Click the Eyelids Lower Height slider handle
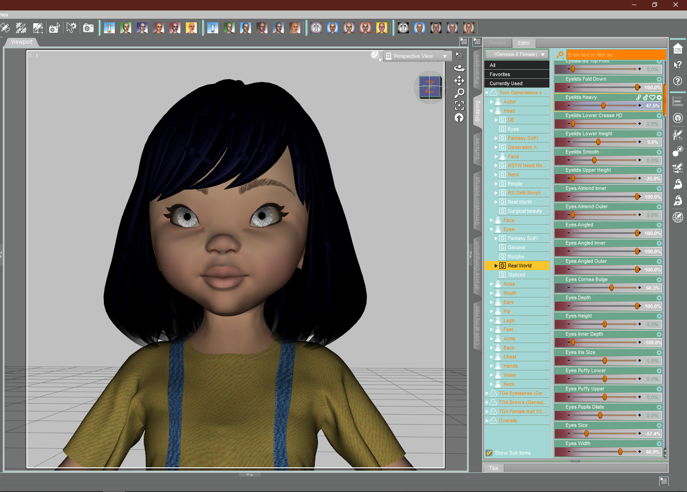687x492 pixels. (598, 142)
